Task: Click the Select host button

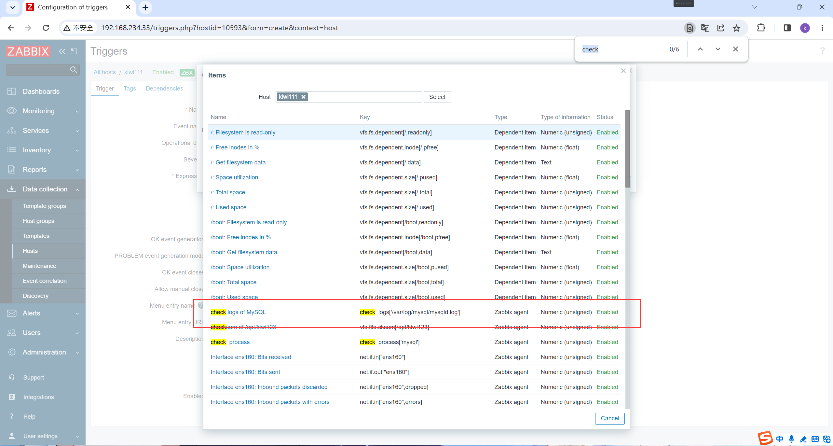Action: (x=437, y=97)
